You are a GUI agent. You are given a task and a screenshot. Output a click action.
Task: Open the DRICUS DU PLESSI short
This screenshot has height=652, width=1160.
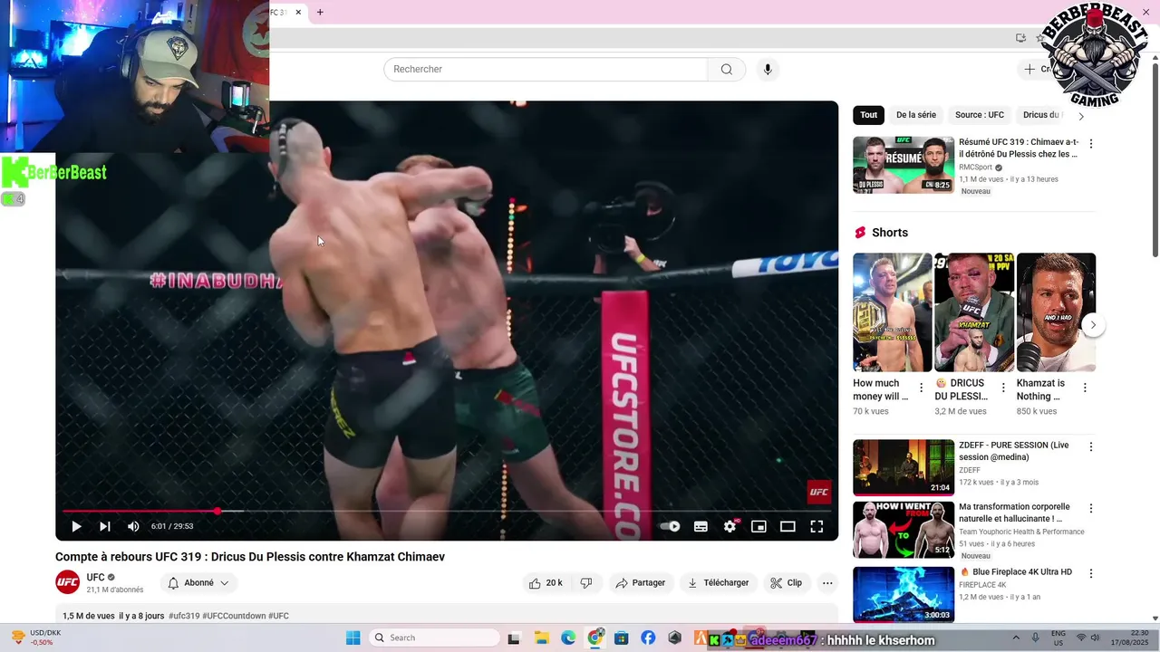click(974, 312)
